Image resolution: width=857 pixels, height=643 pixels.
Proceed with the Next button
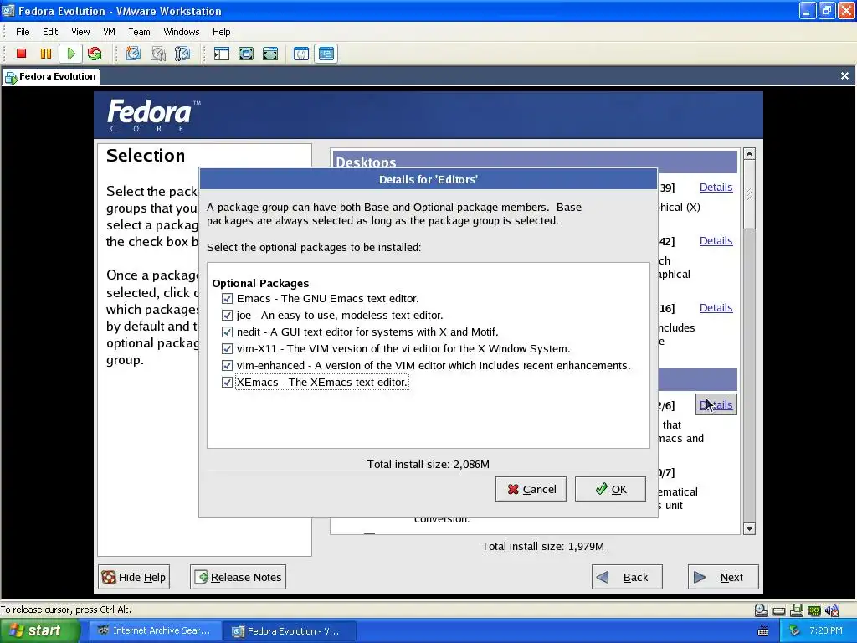coord(723,578)
